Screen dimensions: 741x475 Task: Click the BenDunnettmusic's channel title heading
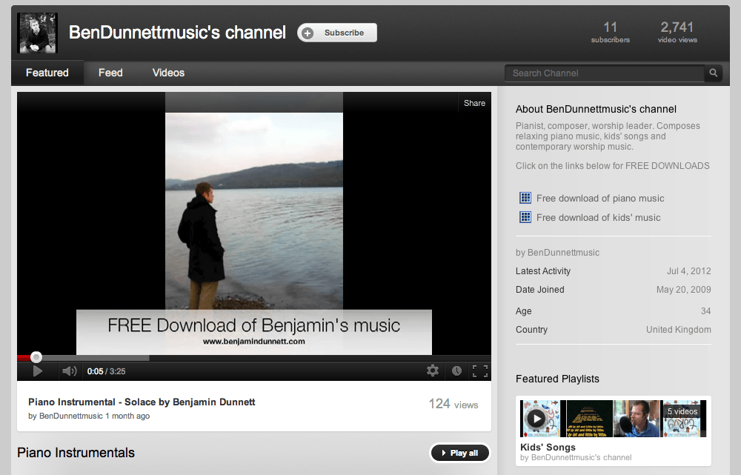[x=177, y=33]
